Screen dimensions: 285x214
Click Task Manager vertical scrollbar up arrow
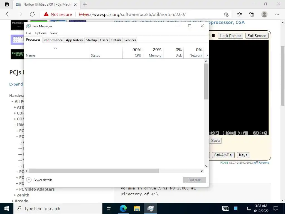(x=206, y=62)
